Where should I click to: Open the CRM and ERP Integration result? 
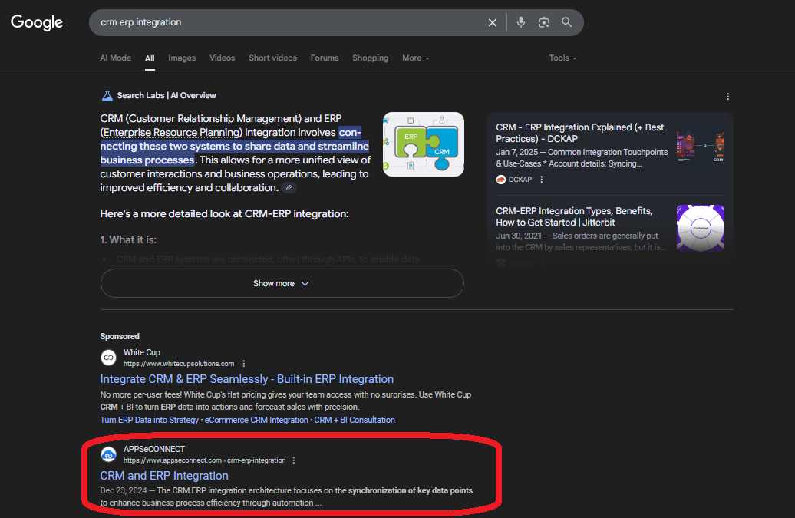[164, 476]
